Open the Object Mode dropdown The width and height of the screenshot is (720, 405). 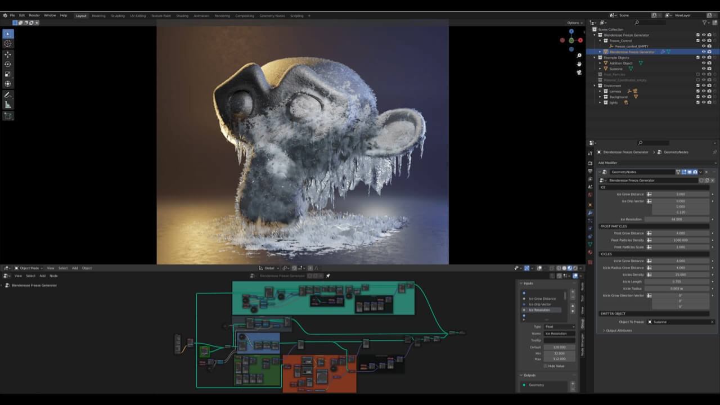coord(29,268)
